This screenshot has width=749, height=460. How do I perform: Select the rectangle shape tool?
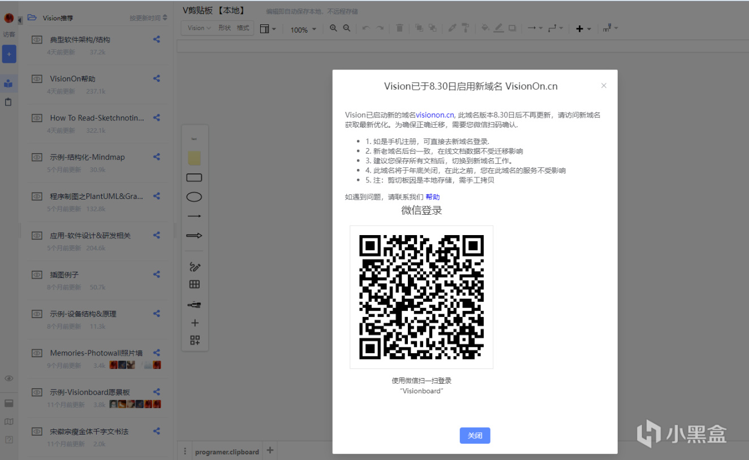(194, 177)
